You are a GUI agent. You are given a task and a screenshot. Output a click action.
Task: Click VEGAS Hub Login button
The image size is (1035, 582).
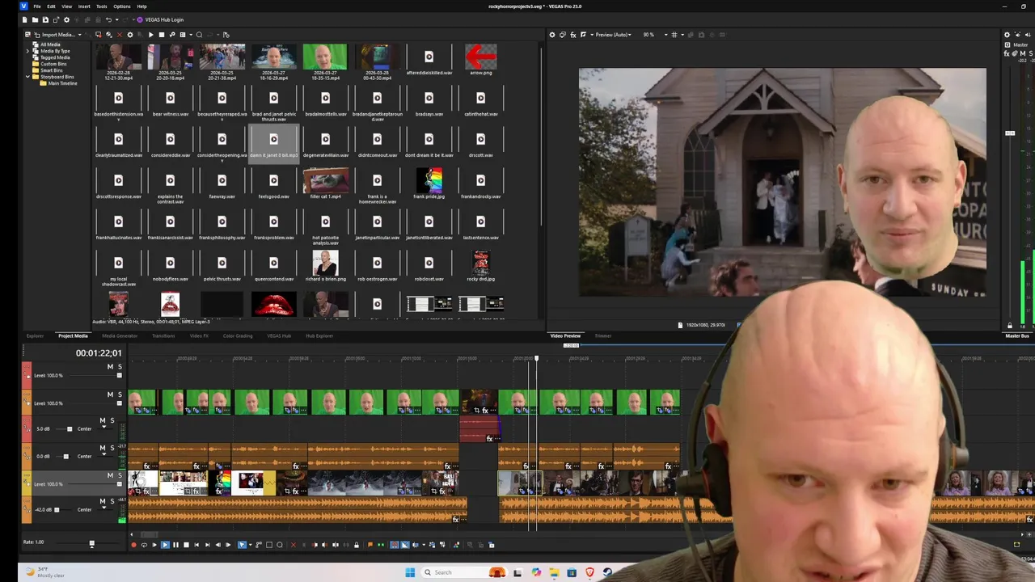(x=158, y=19)
